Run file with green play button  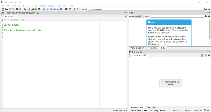click(x=25, y=9)
